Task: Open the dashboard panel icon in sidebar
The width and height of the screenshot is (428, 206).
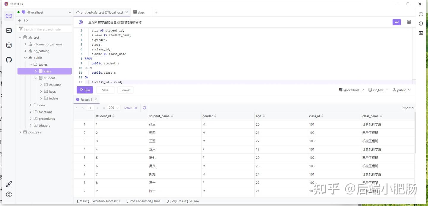Action: click(9, 30)
